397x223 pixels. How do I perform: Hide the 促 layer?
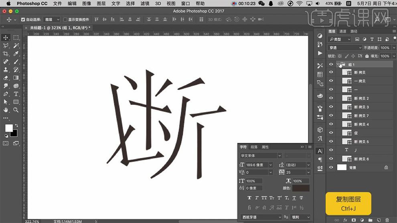click(331, 133)
